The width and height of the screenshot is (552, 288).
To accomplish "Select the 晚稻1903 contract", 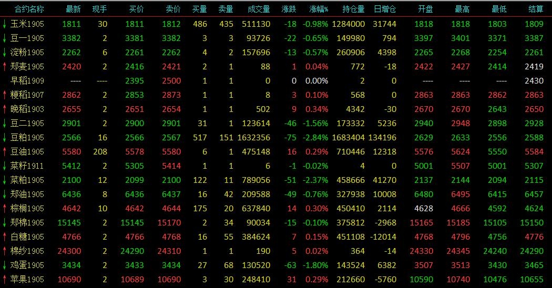I will pos(27,109).
